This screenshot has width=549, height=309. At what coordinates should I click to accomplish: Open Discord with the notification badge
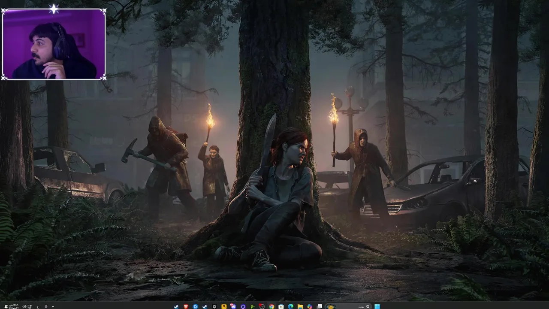pos(233,306)
